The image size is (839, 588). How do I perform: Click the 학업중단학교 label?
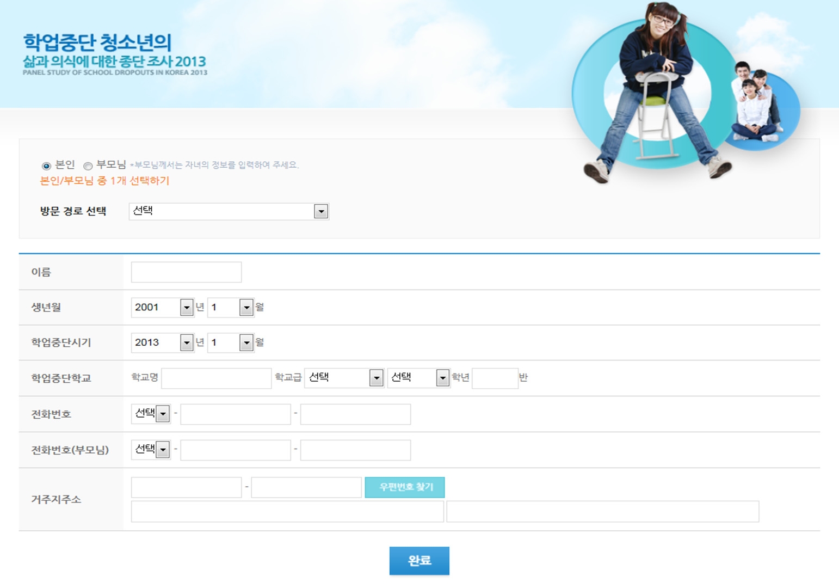[x=61, y=378]
